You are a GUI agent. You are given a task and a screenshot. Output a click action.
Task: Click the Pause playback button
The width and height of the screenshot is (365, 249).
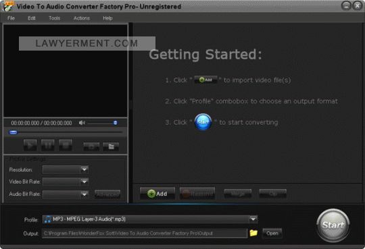tap(48, 145)
